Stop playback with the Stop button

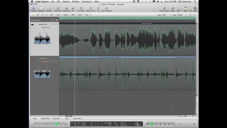52,124
